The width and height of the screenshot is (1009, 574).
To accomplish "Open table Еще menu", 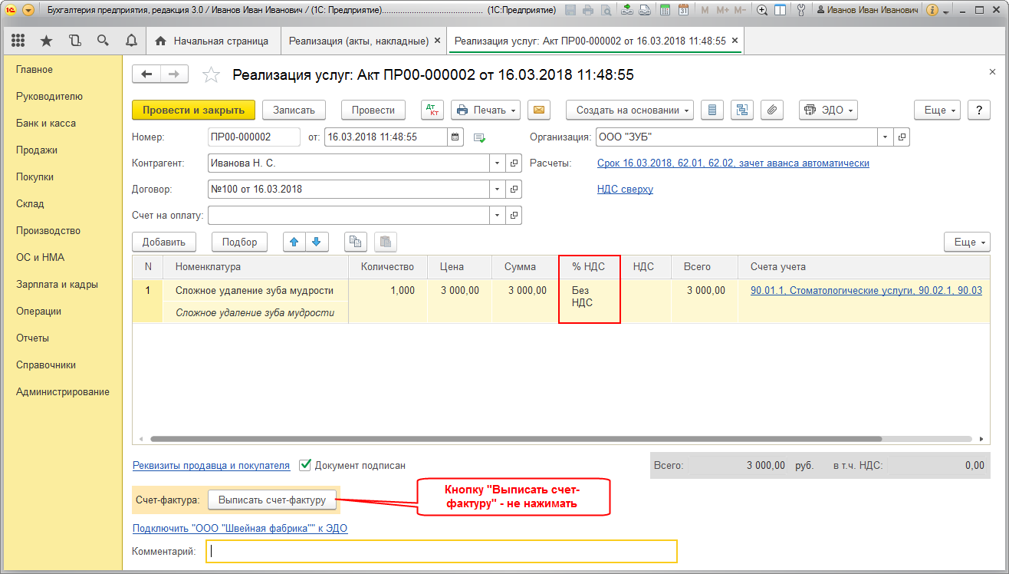I will click(967, 242).
